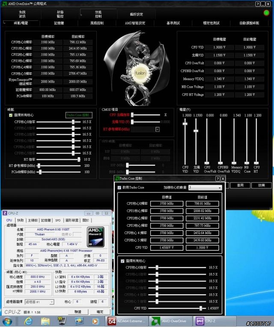
Task: Click the AMD Phenom II X6 1100T name field
Action: click(53, 229)
